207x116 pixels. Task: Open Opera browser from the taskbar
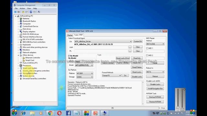pyautogui.click(x=59, y=113)
